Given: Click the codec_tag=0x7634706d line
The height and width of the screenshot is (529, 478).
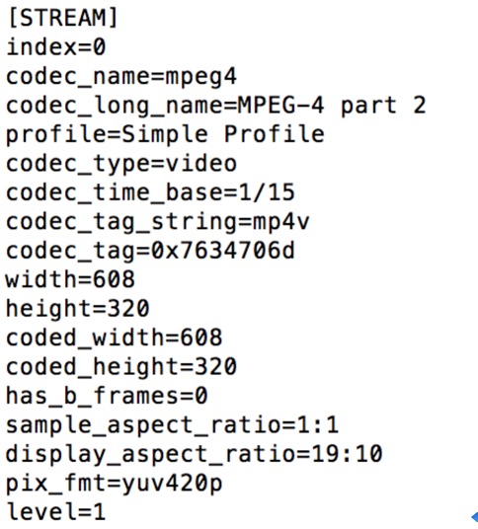Looking at the screenshot, I should pyautogui.click(x=150, y=252).
